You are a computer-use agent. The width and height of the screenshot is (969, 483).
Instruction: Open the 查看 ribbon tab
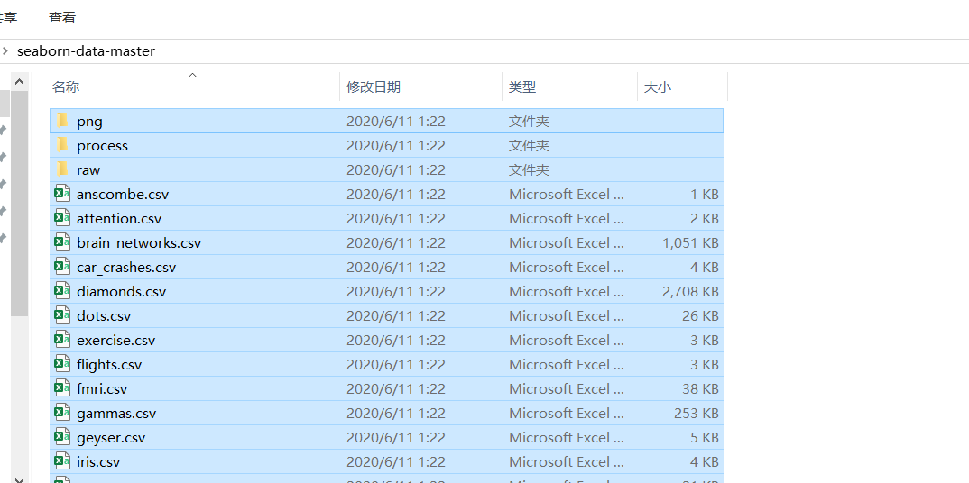click(61, 18)
